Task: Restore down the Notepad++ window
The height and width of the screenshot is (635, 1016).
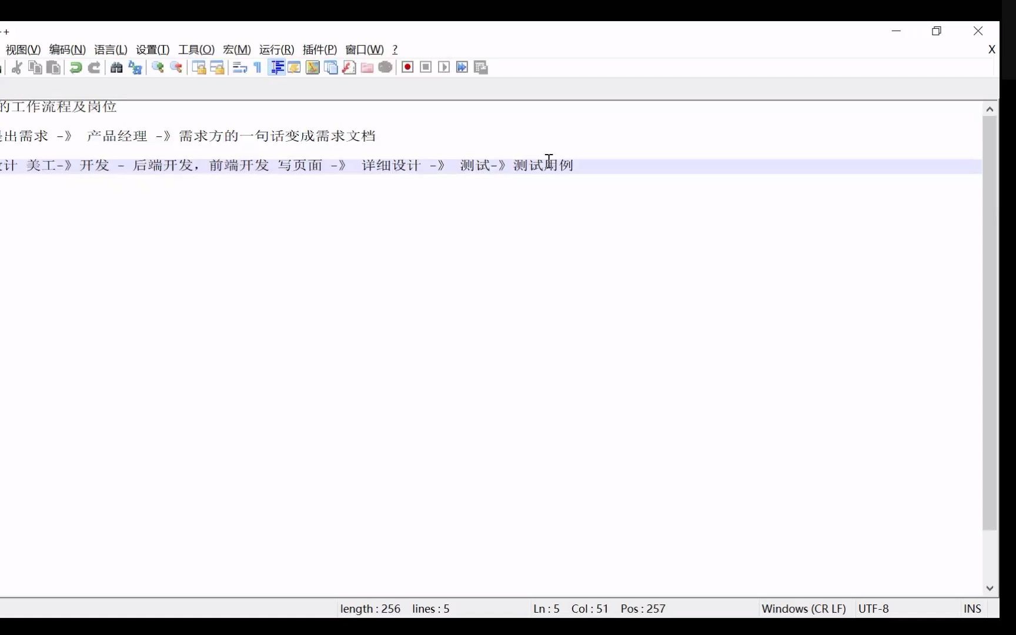Action: coord(937,31)
